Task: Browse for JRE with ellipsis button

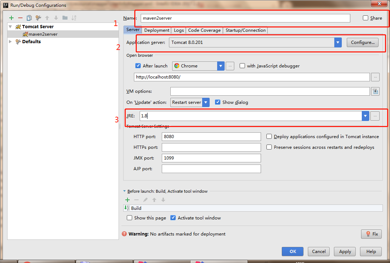Action: pyautogui.click(x=375, y=116)
